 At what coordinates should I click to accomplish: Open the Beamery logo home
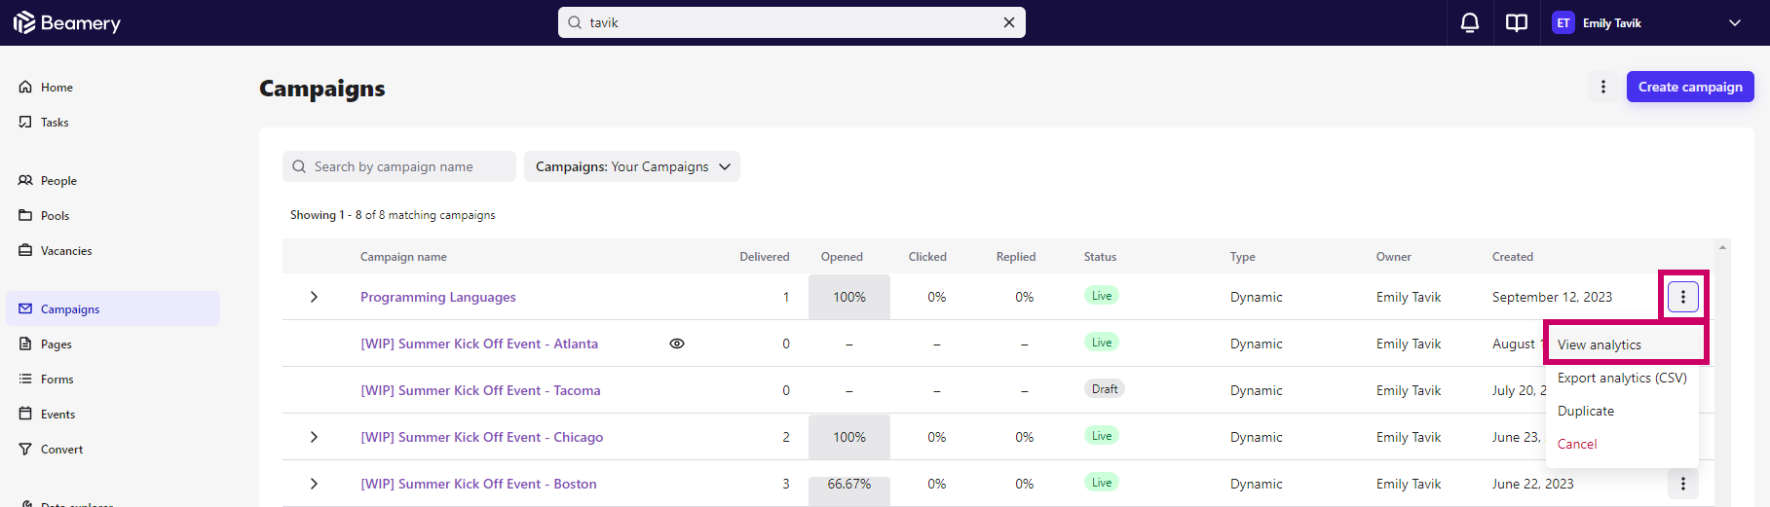(x=66, y=22)
